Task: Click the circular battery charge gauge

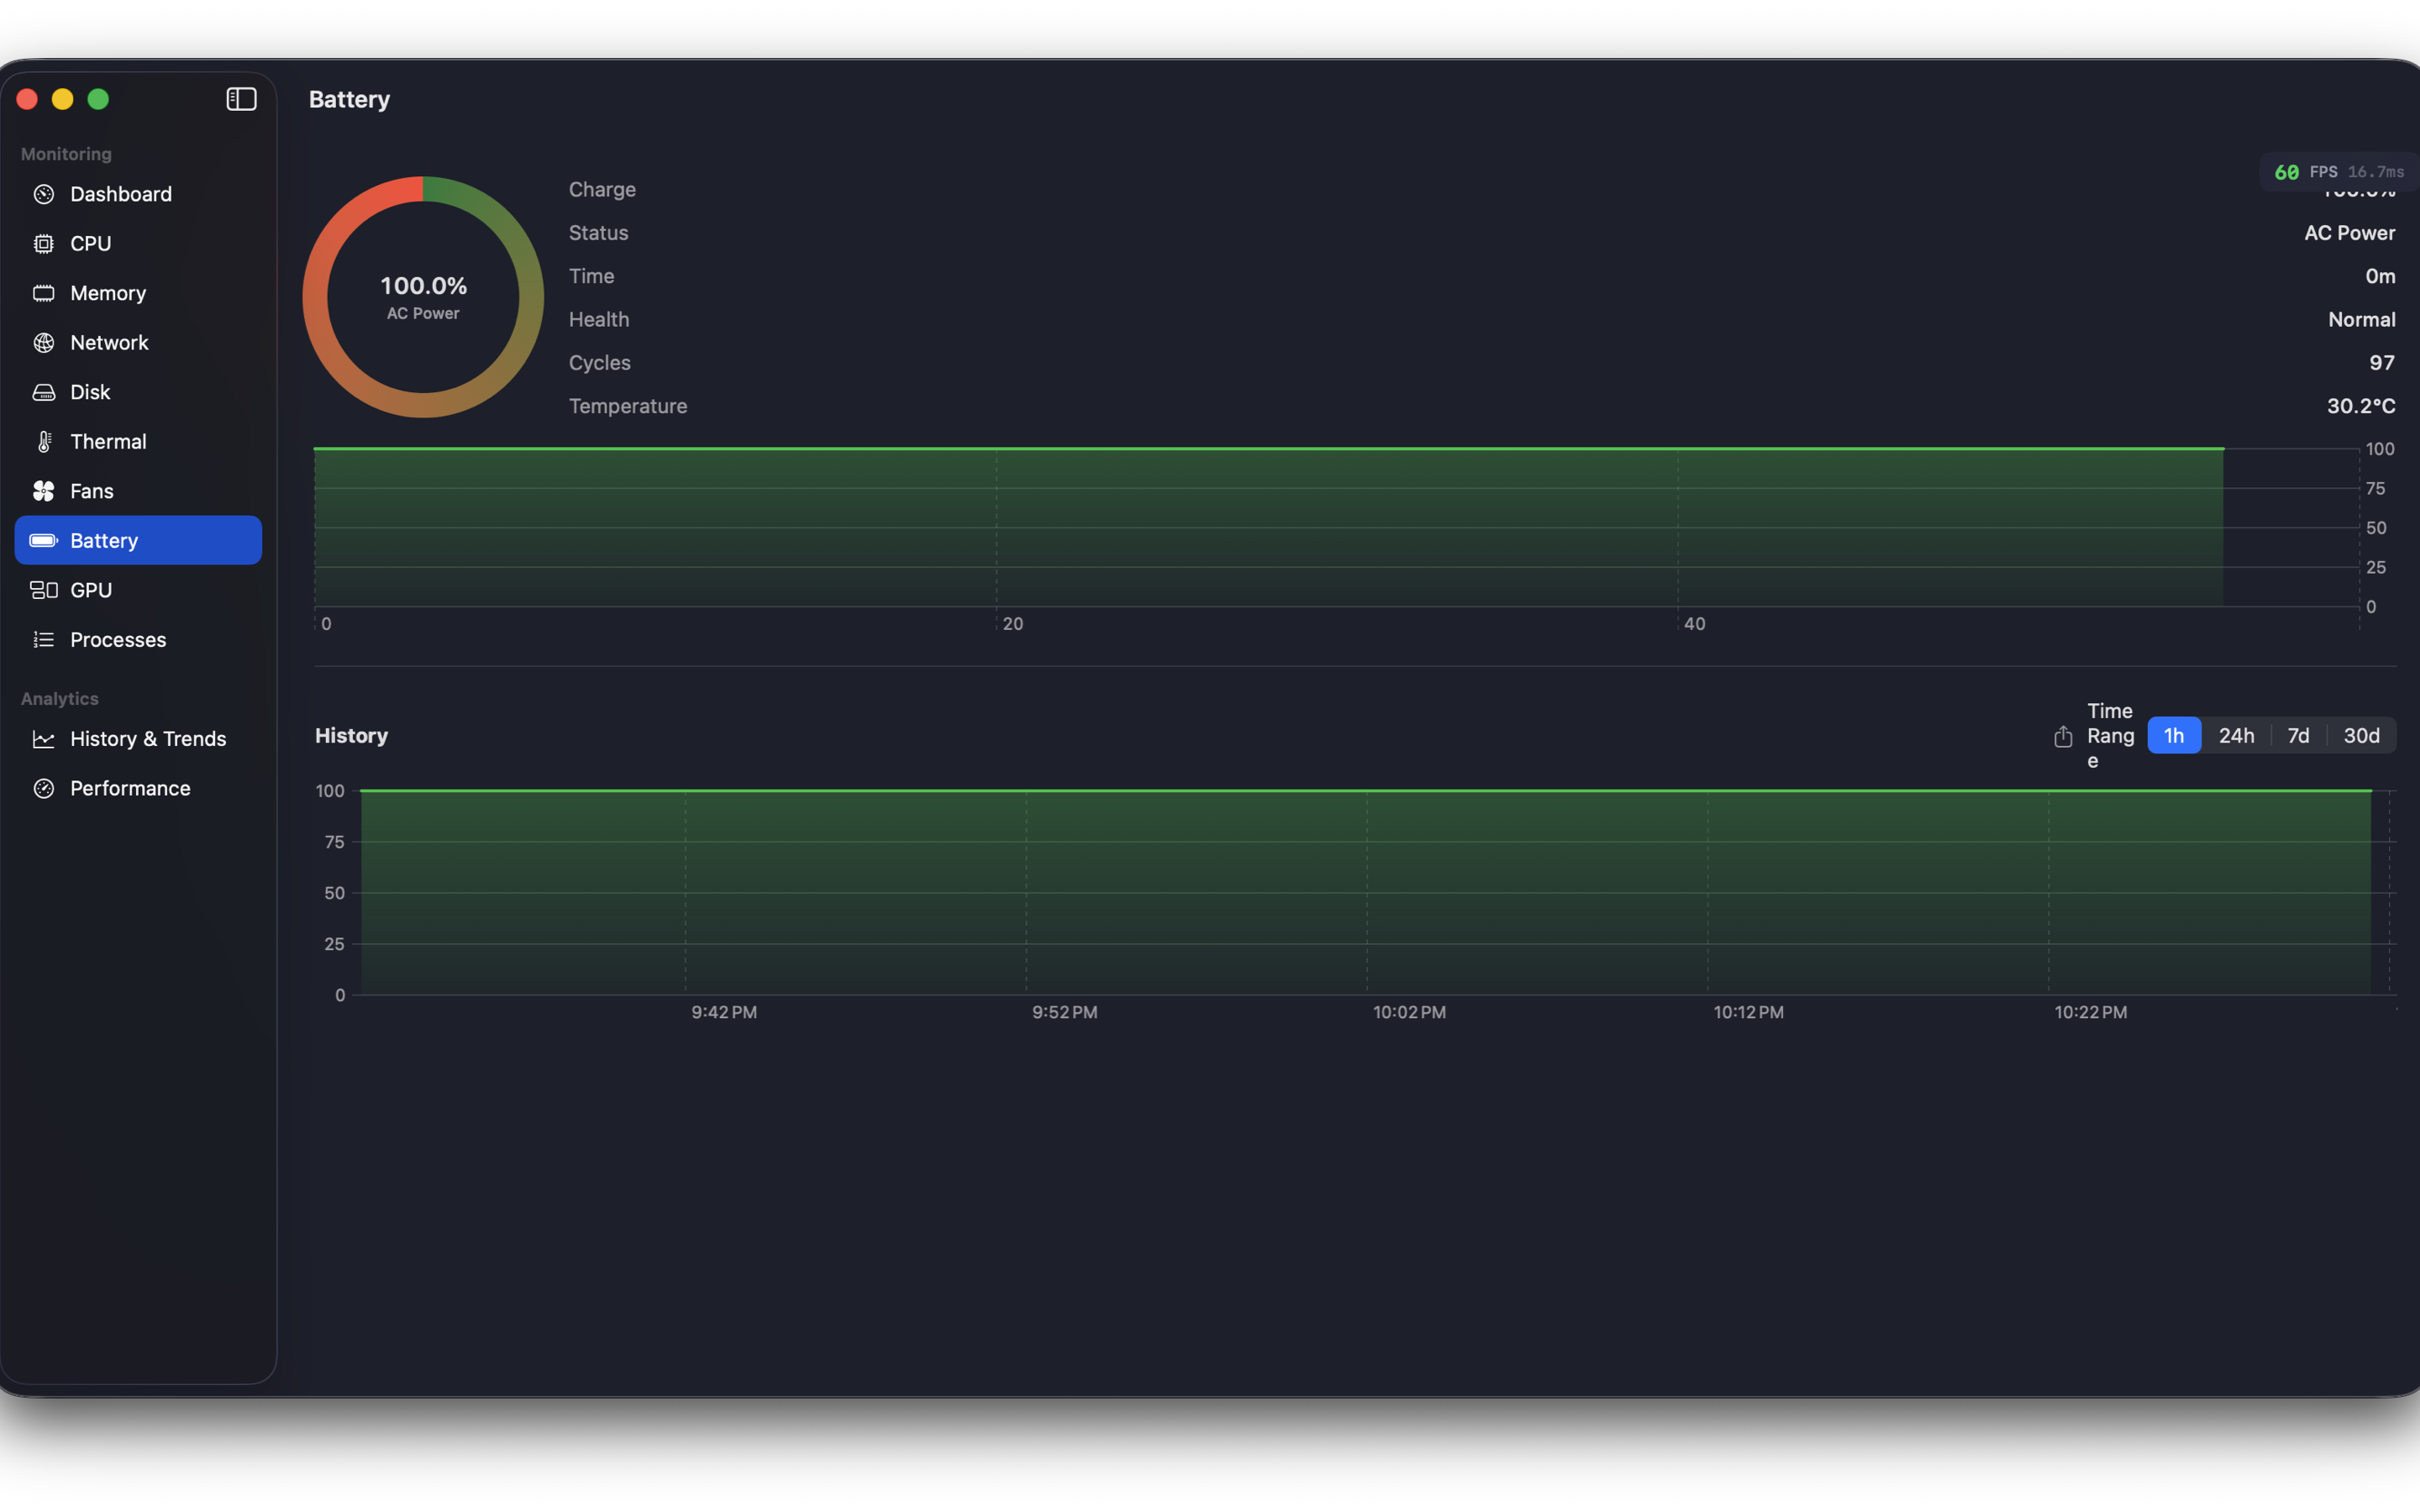Action: [x=423, y=297]
